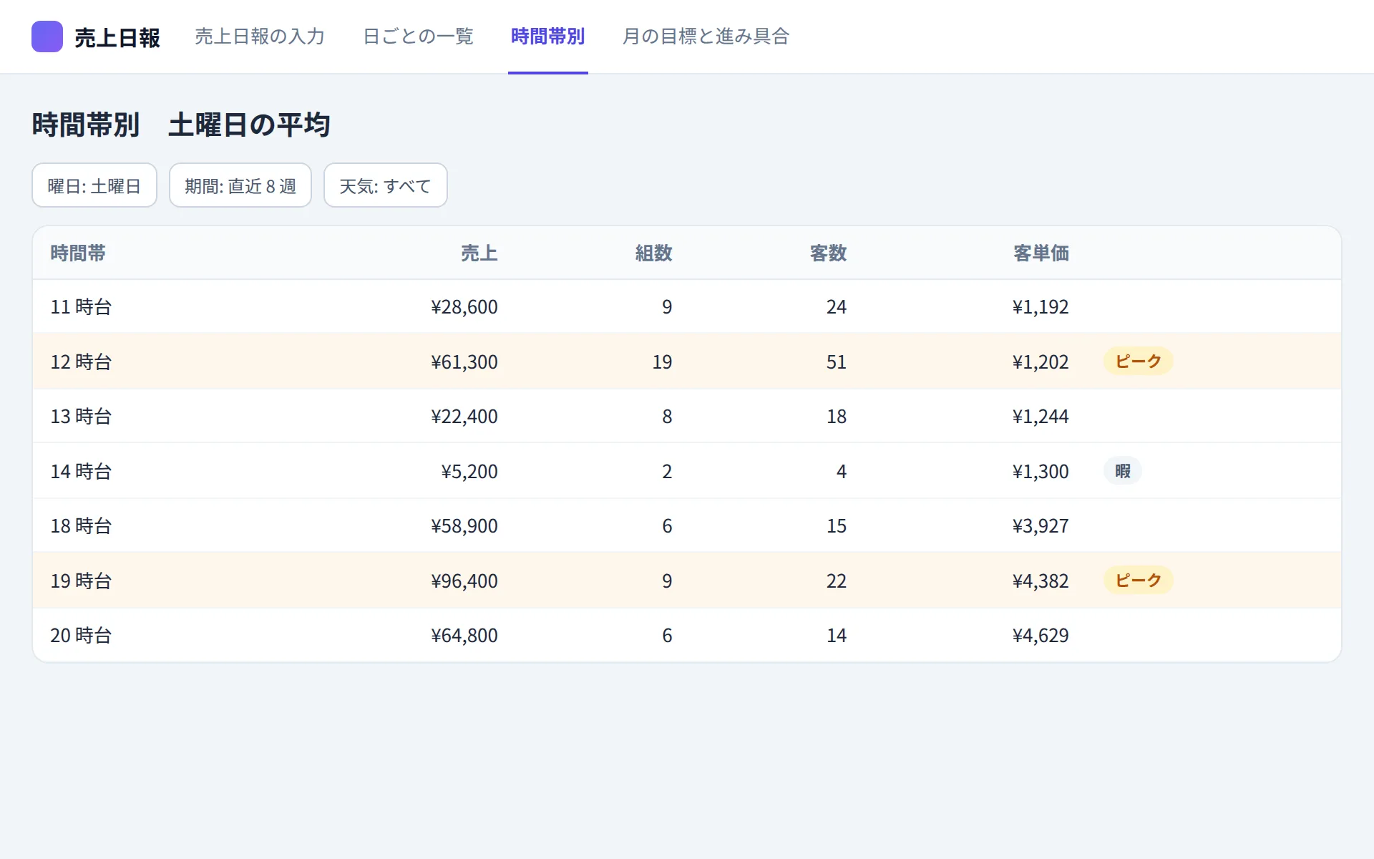Select the 14 時台 row label

(81, 472)
